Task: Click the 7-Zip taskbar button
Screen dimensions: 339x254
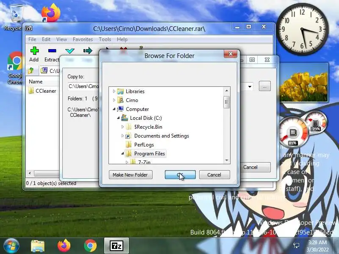Action: pyautogui.click(x=117, y=246)
